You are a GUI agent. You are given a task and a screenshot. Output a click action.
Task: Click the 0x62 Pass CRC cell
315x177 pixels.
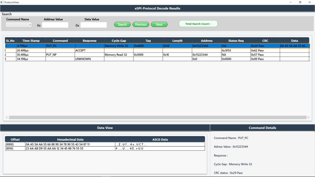(x=265, y=50)
